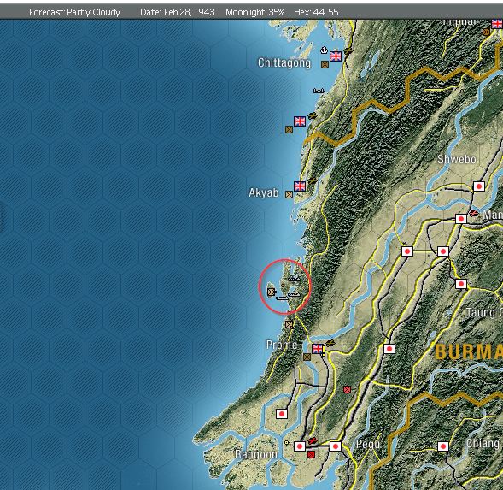503x490 pixels.
Task: Open the Japanese flag base at Pegu
Action: (x=336, y=446)
